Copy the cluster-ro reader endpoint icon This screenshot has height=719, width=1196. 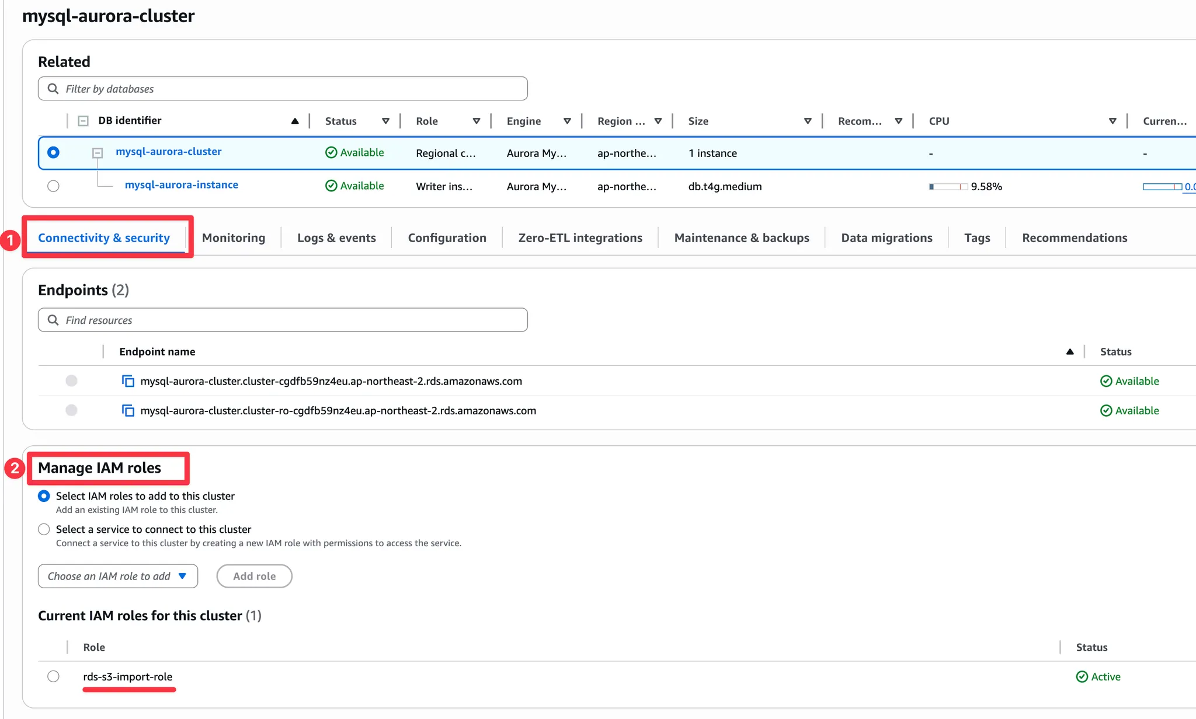[x=128, y=410]
